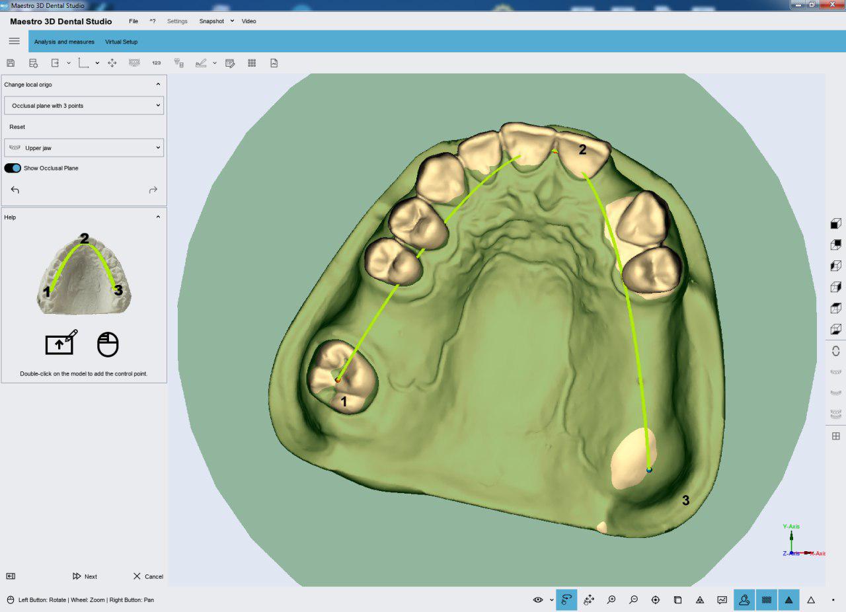Click the Next button
The height and width of the screenshot is (612, 846).
[x=85, y=576]
